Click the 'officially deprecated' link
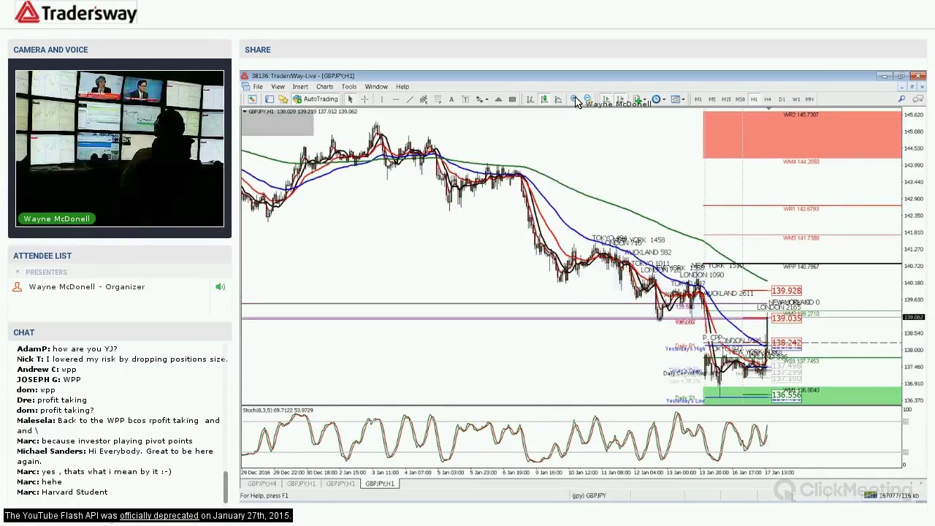The height and width of the screenshot is (526, 935). click(x=159, y=516)
